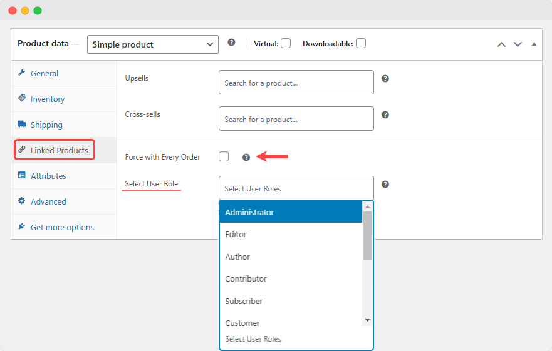Click the Upsells product search field
The image size is (552, 351).
pyautogui.click(x=296, y=83)
